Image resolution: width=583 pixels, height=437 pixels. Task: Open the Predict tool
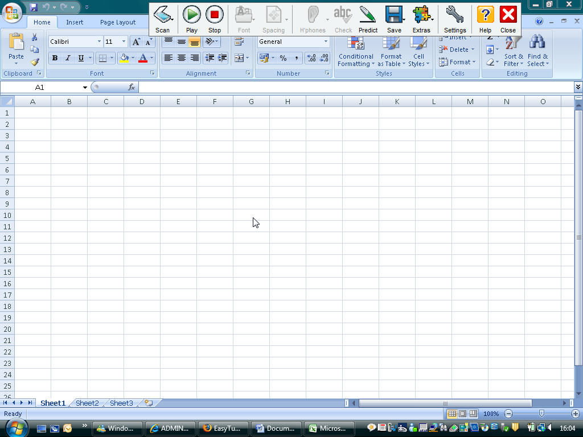[x=368, y=20]
